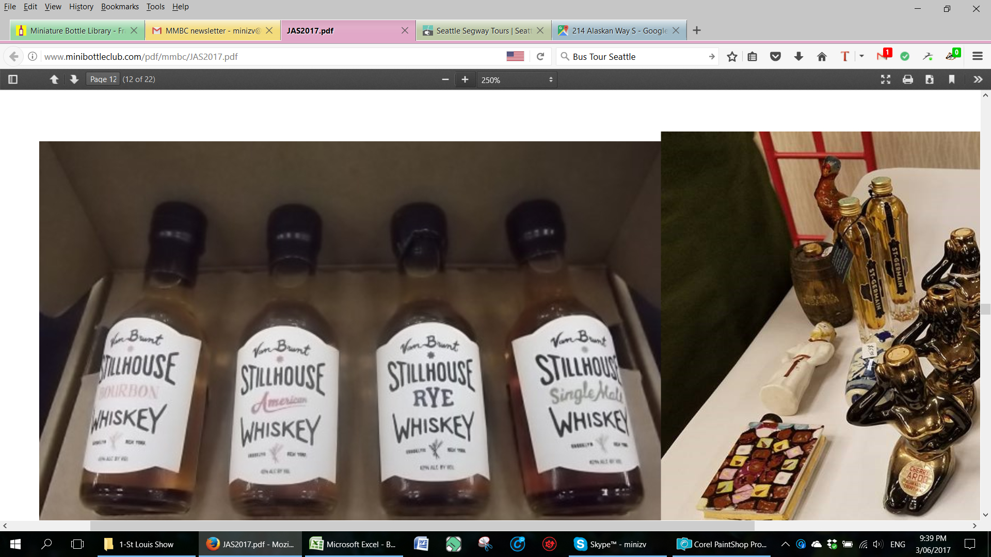The image size is (991, 557).
Task: Show site information for minibottleclub.com
Action: click(x=33, y=56)
